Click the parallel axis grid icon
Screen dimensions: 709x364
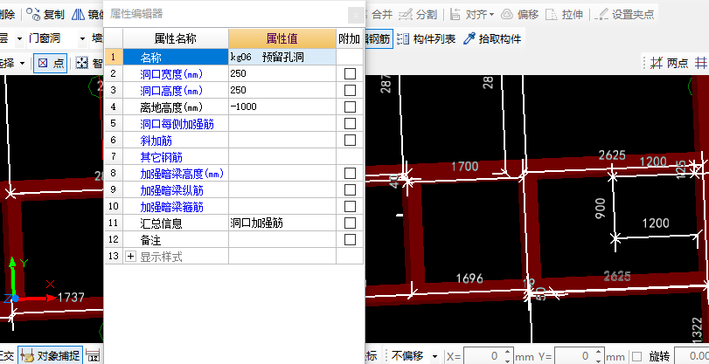[701, 63]
